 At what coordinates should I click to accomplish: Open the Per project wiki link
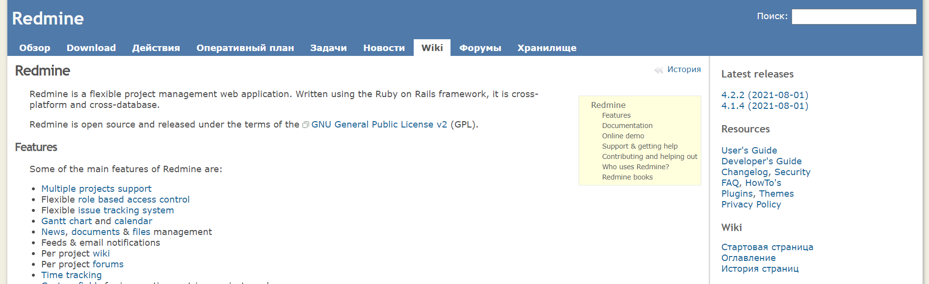coord(101,254)
